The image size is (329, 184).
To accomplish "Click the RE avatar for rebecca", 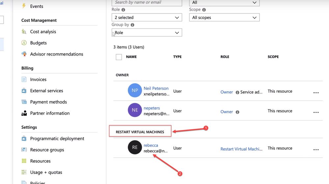I will (135, 147).
